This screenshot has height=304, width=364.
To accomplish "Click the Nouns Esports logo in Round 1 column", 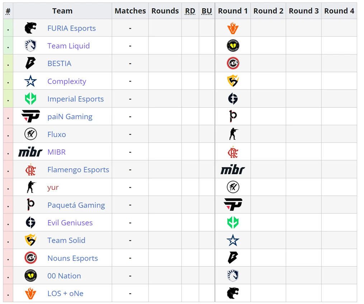I will point(233,63).
